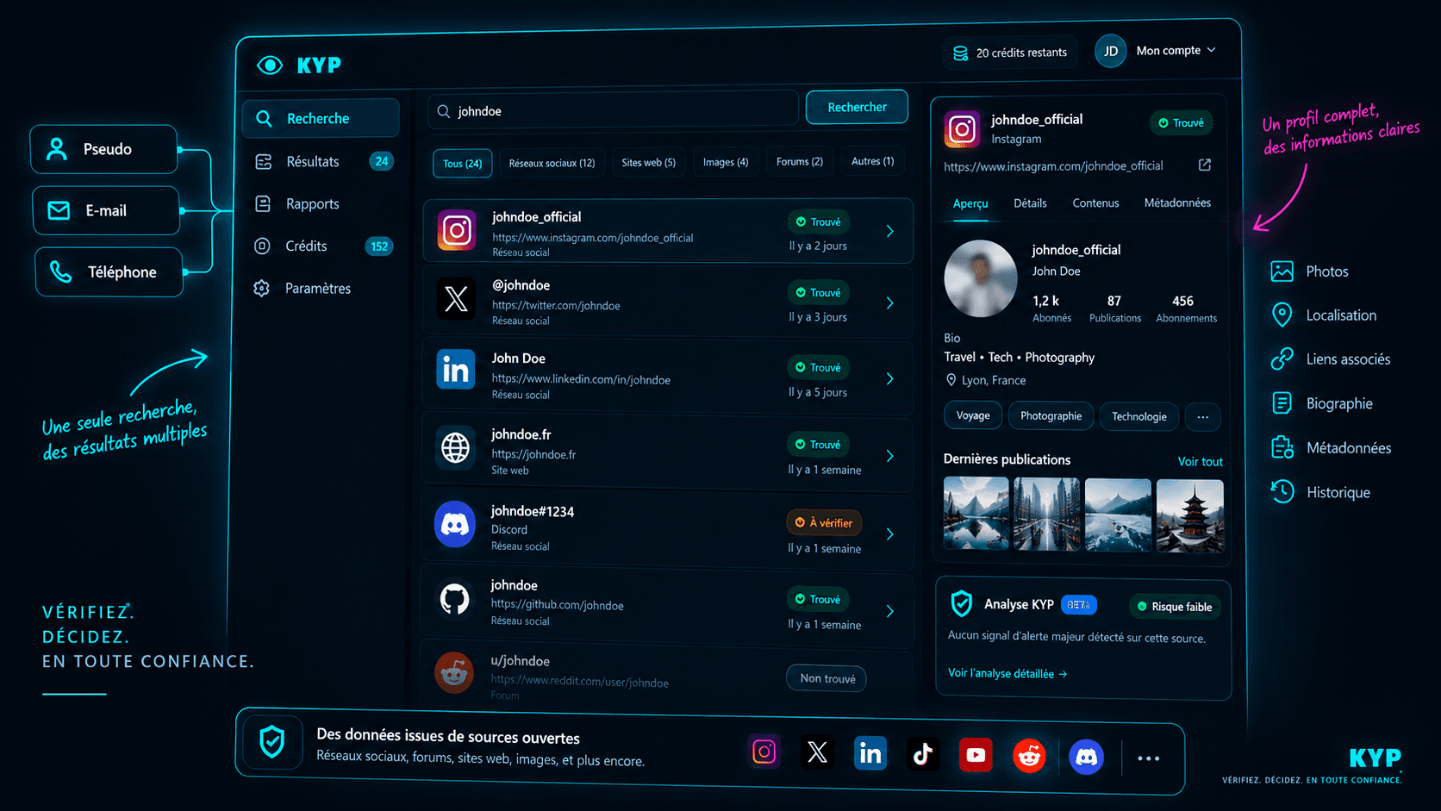The width and height of the screenshot is (1441, 811).
Task: Expand the GitHub johndoe result chevron
Action: click(890, 611)
